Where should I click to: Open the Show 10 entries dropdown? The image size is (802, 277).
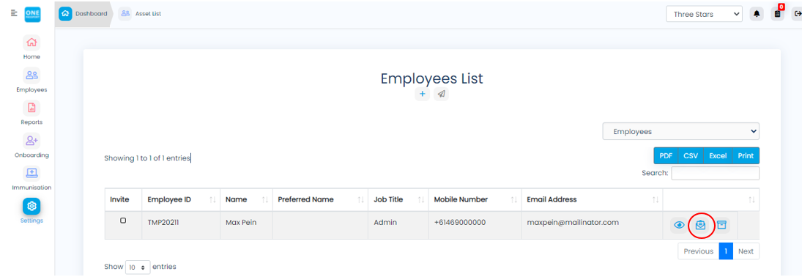pyautogui.click(x=138, y=267)
